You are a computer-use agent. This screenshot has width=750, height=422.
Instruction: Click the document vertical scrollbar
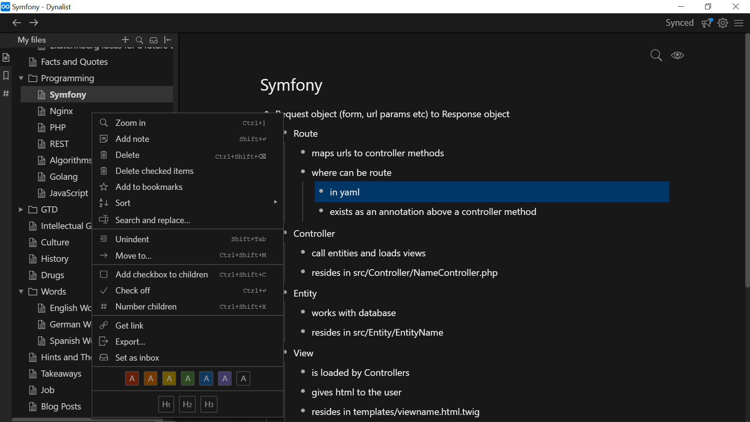click(x=747, y=161)
